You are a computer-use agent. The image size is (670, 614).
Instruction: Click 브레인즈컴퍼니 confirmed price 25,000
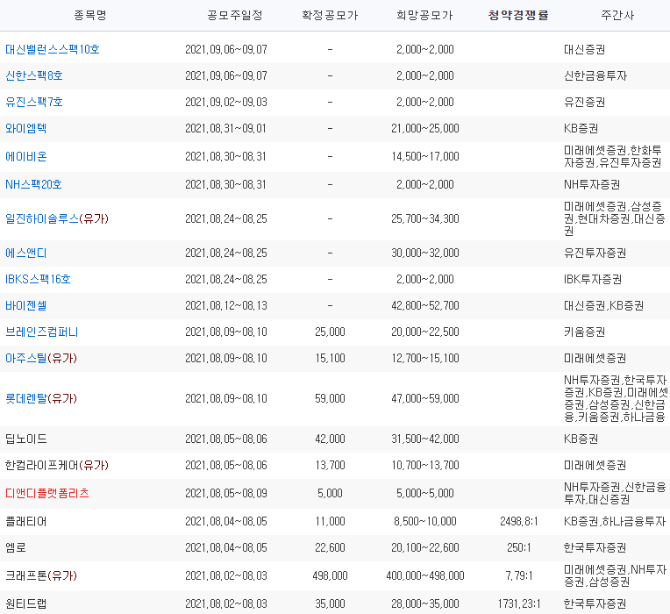pos(330,332)
